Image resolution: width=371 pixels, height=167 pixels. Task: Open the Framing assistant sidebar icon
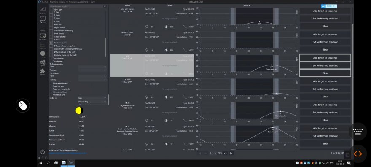click(x=43, y=28)
